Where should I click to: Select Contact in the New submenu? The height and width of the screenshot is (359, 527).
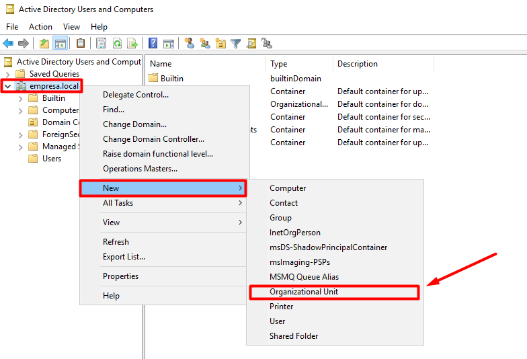pyautogui.click(x=335, y=203)
